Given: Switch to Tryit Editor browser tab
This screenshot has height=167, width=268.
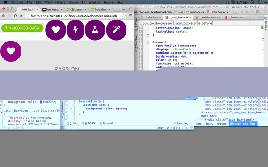Looking at the screenshot, I should click(100, 9).
